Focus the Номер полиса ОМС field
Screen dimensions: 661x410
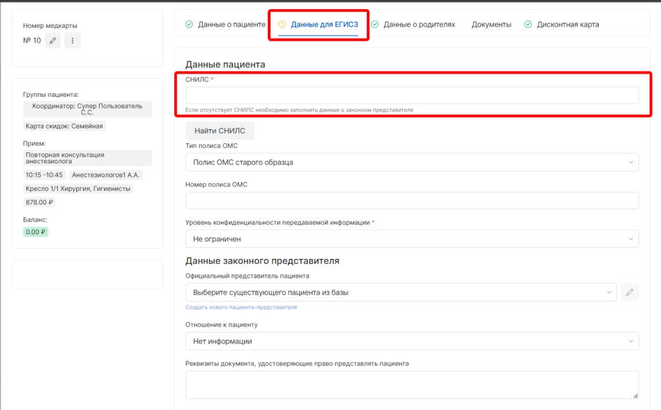tap(412, 200)
